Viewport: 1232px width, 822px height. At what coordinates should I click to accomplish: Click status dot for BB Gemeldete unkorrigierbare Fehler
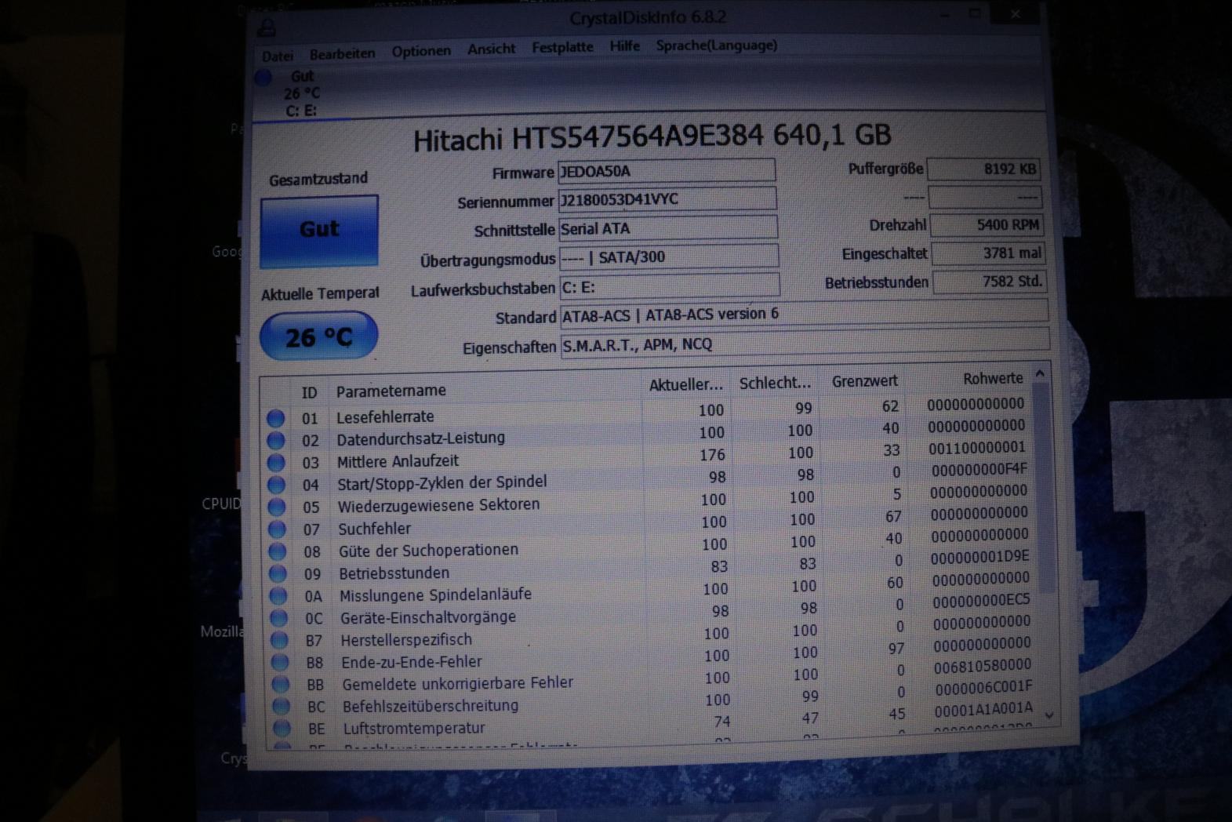coord(281,684)
